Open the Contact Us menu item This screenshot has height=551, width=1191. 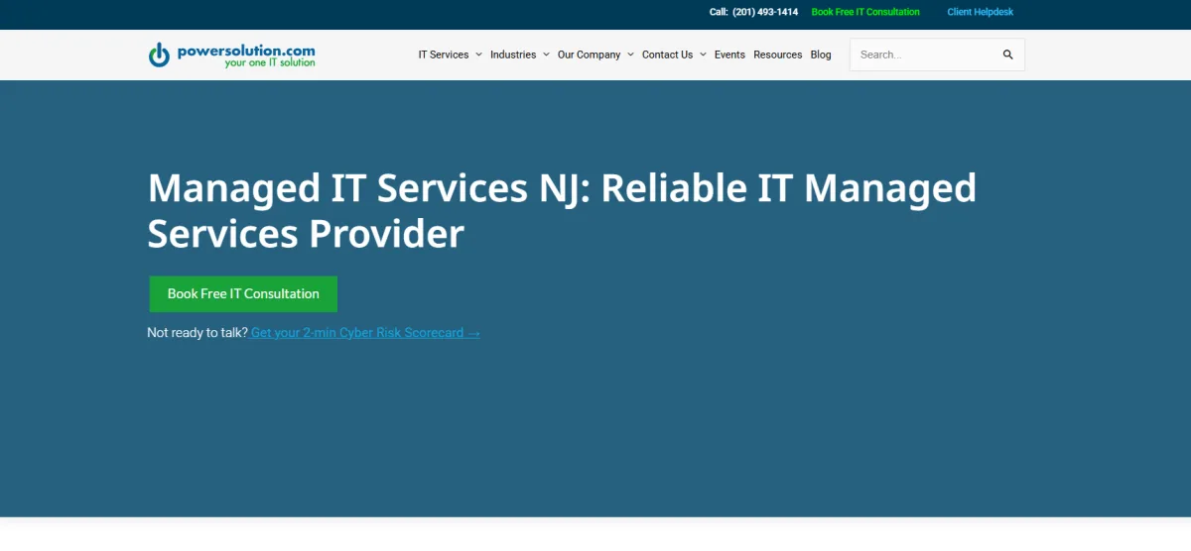[667, 55]
